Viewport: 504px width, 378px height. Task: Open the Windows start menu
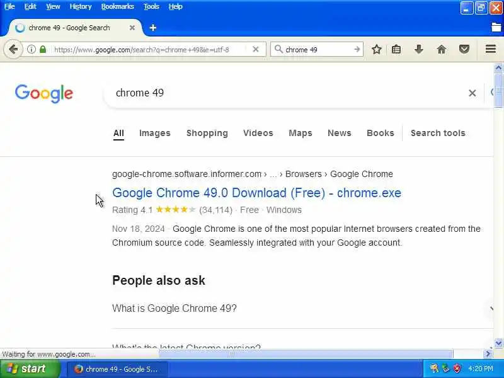point(30,369)
